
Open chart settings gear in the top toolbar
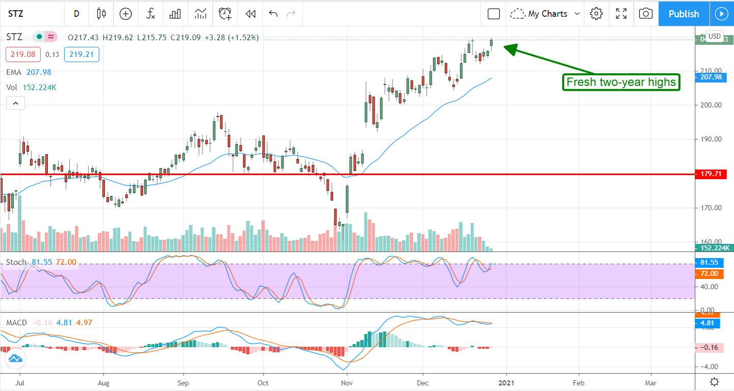(x=596, y=14)
